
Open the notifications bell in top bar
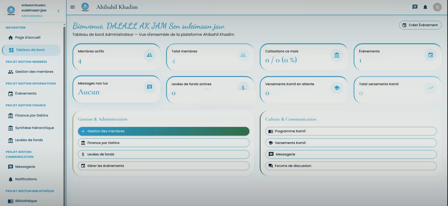tap(425, 7)
